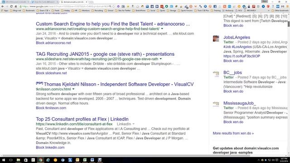
Task: Expand the bookmarks bar overflow chevron
Action: [x=269, y=10]
